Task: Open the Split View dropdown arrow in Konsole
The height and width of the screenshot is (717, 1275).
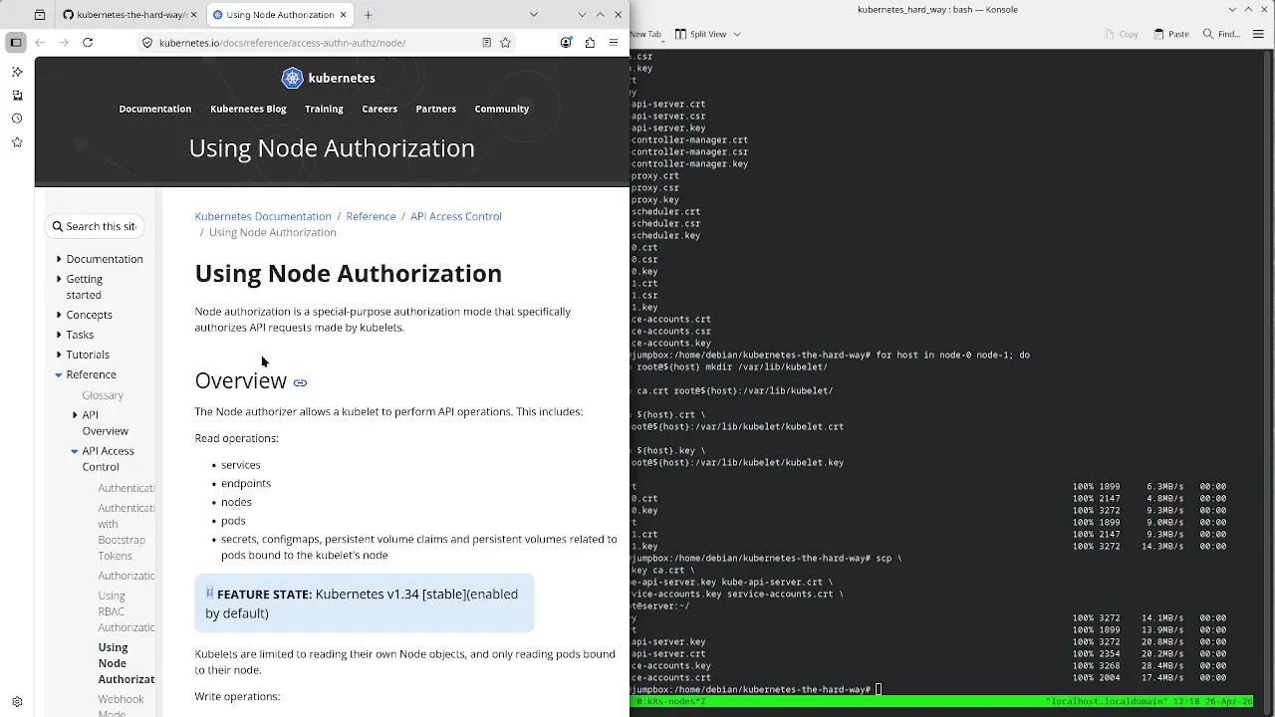Action: pos(736,34)
